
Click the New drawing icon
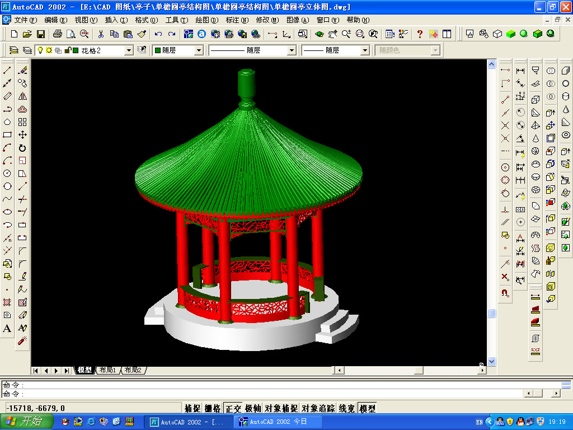pyautogui.click(x=14, y=34)
